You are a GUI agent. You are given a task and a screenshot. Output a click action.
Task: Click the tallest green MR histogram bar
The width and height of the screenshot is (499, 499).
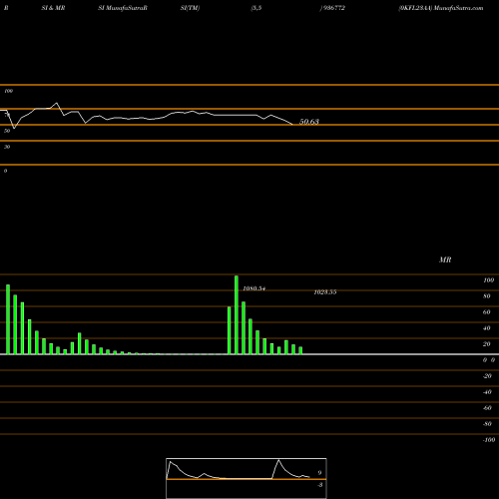click(x=237, y=314)
